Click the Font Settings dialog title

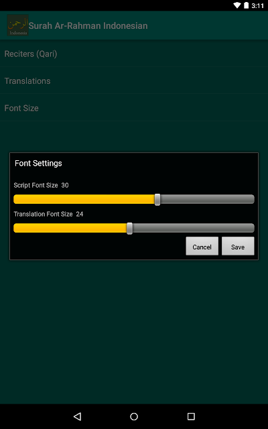pos(38,164)
